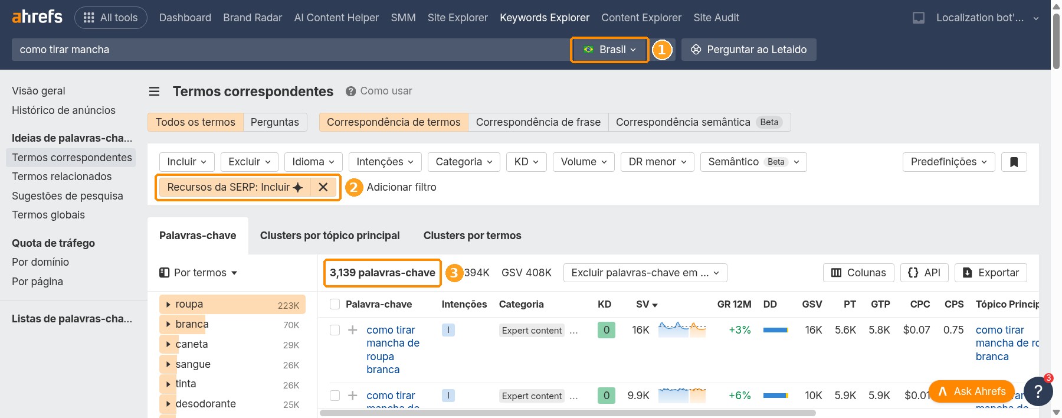Click the monitor icon in top bar
The image size is (1062, 418).
pos(919,18)
